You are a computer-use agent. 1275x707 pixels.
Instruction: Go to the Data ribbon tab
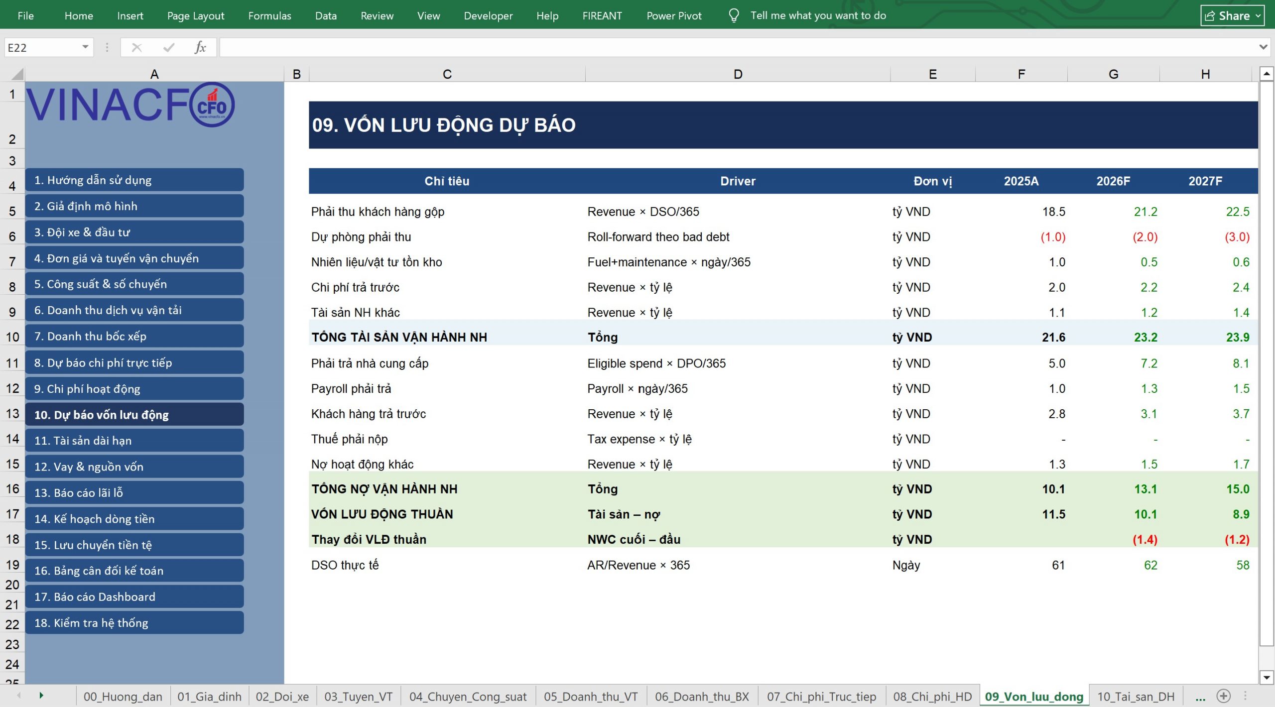click(x=326, y=15)
